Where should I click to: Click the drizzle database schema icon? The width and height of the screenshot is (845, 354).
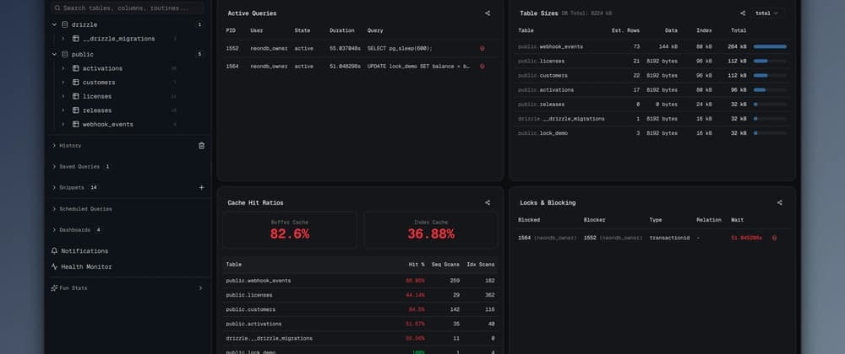point(65,24)
